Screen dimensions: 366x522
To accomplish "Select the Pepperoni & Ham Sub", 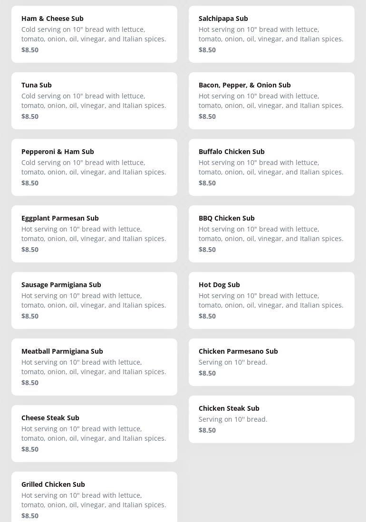I will (94, 167).
